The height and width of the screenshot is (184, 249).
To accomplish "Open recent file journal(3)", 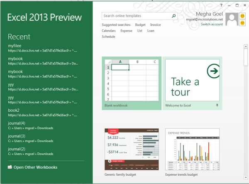I will 31,138.
